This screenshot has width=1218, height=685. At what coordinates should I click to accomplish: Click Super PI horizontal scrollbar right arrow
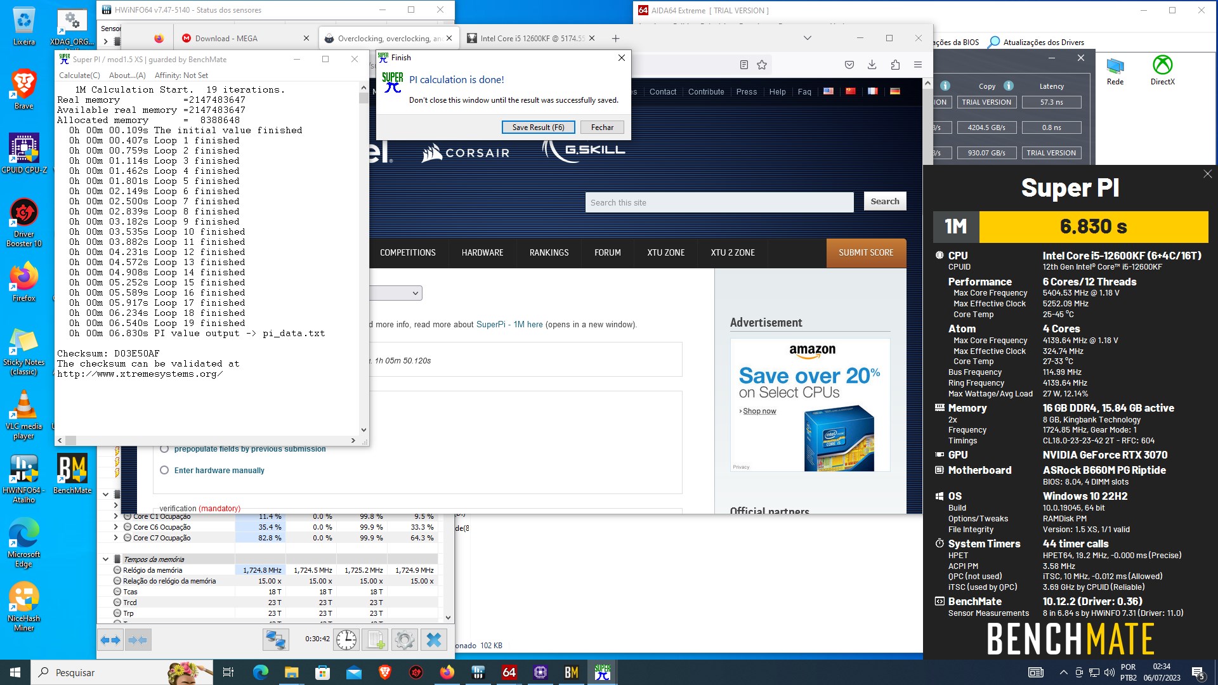pyautogui.click(x=353, y=440)
